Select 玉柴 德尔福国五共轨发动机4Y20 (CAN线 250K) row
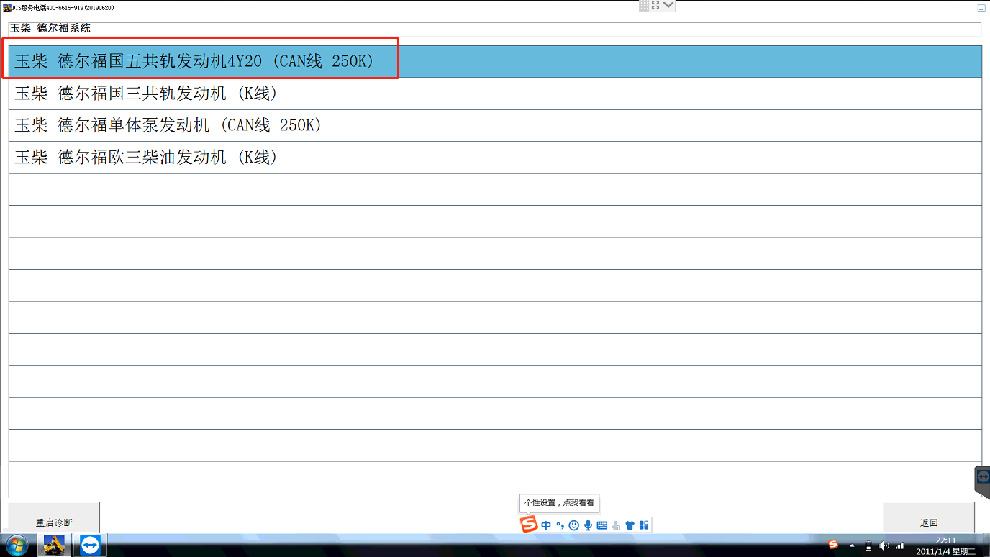Viewport: 990px width, 557px height. tap(495, 62)
